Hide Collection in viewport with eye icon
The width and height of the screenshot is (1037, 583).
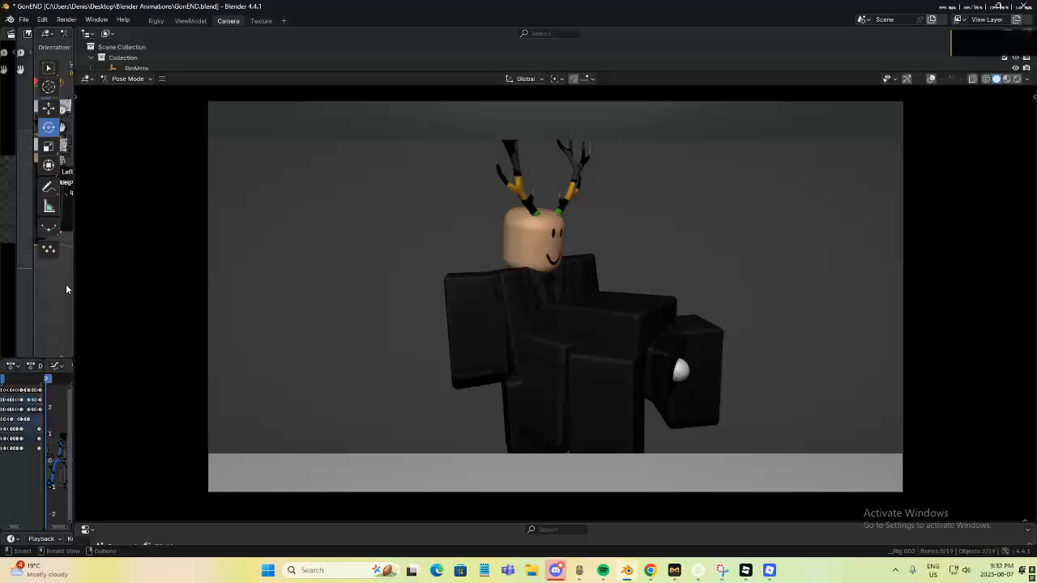coord(1016,57)
